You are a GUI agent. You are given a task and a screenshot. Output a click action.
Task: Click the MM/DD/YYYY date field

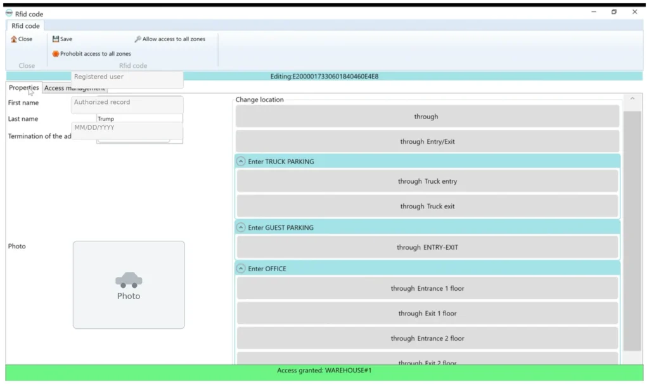127,131
